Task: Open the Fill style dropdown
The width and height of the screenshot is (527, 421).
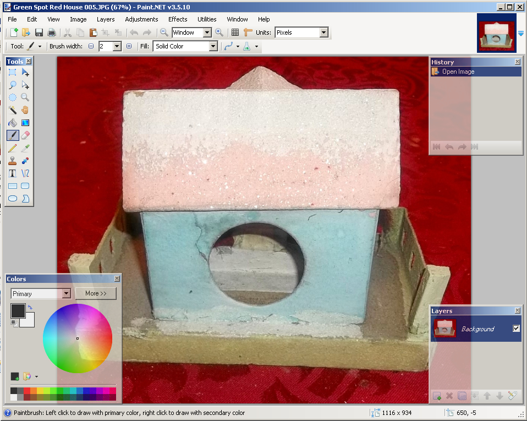Action: (x=184, y=46)
